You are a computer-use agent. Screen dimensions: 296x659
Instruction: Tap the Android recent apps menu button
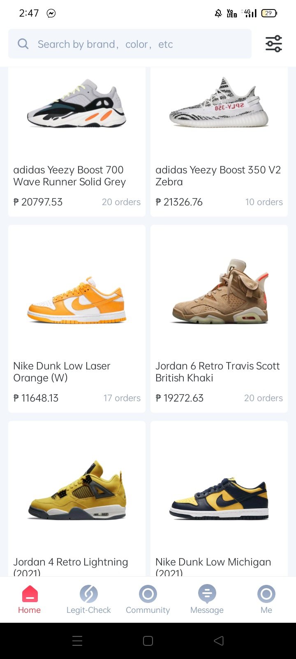77,640
